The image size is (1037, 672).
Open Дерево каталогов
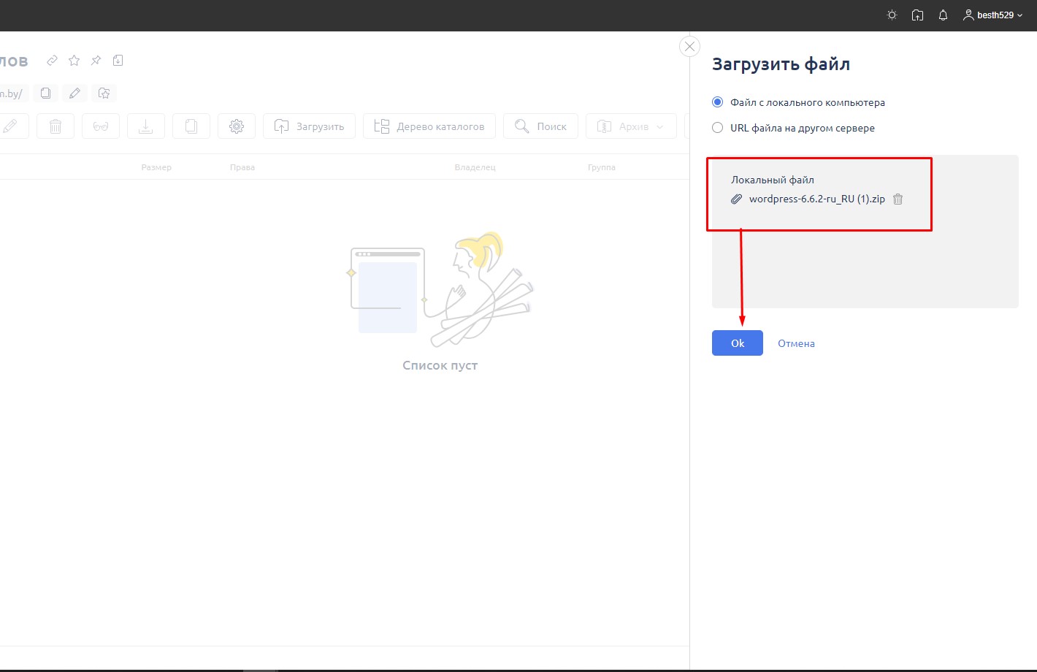(429, 126)
